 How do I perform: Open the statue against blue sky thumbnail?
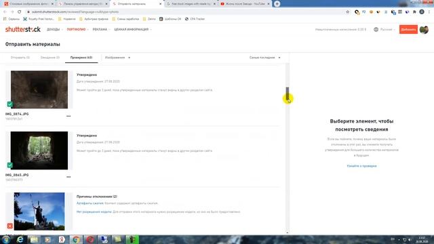click(x=39, y=211)
